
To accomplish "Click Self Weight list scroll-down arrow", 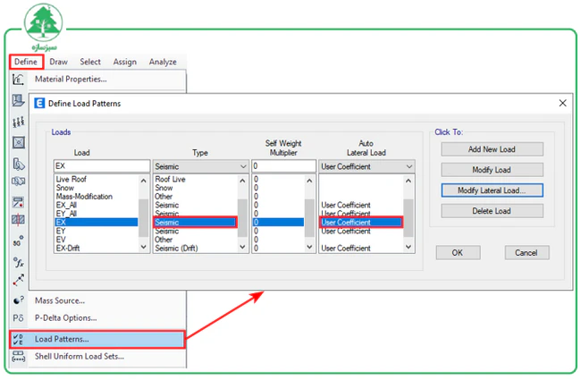I will tap(309, 247).
